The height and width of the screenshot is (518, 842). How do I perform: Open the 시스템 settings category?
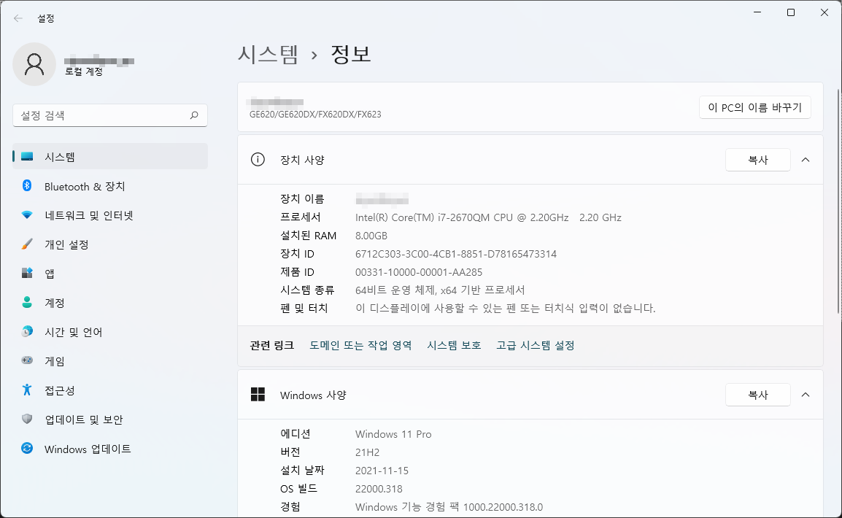[110, 157]
